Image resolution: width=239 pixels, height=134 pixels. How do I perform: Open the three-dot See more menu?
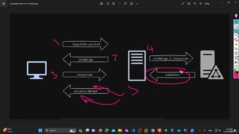pos(137,4)
